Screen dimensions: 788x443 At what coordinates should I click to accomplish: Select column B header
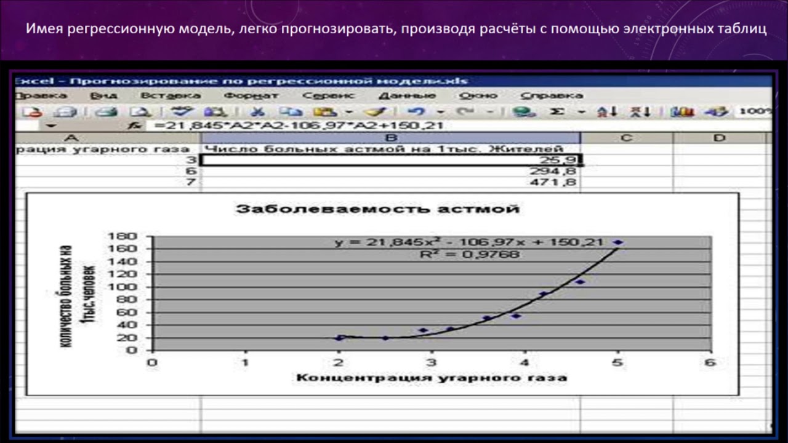click(390, 138)
